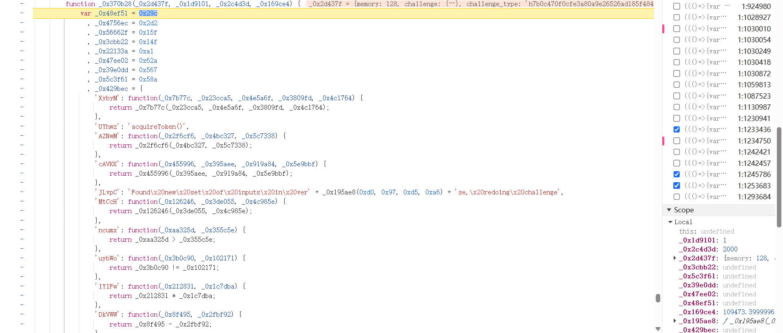Expand the _0x2d437f variable in Scope
The image size is (783, 333).
coord(675,258)
